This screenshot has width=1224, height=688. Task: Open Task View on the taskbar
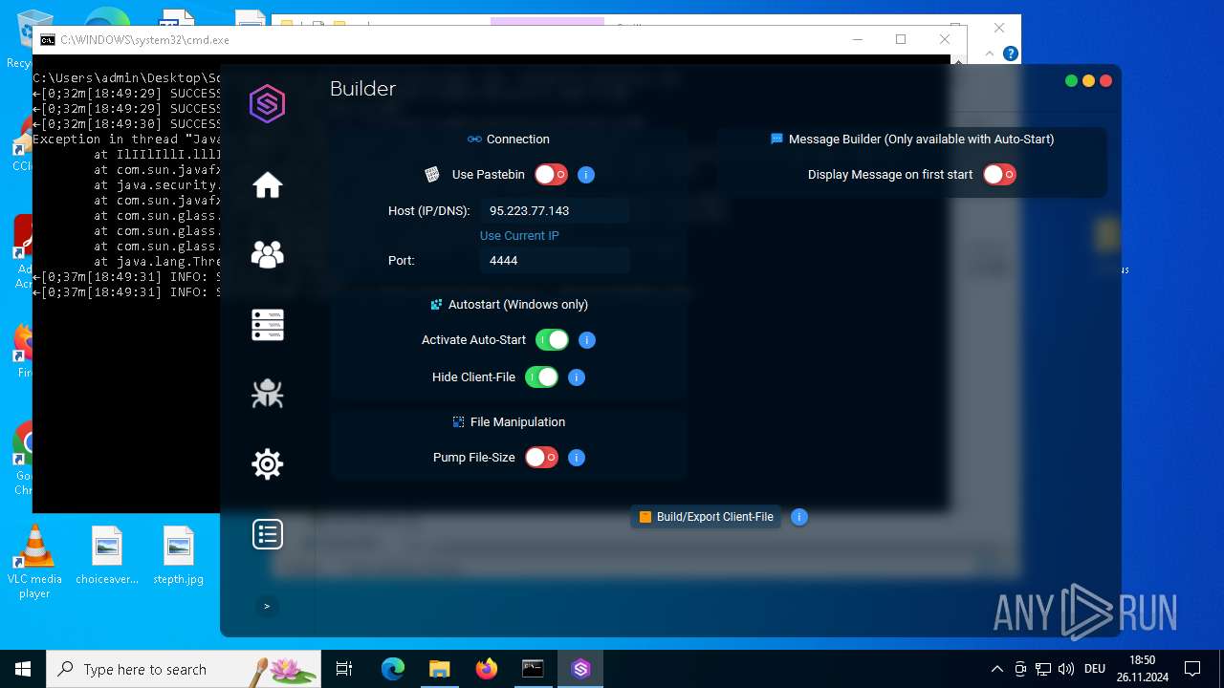(x=344, y=669)
